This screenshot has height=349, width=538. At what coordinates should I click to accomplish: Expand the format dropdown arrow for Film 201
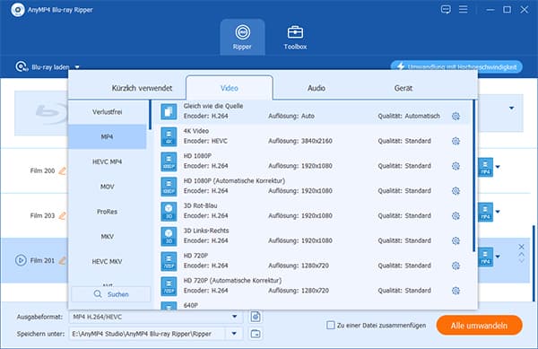pyautogui.click(x=498, y=257)
